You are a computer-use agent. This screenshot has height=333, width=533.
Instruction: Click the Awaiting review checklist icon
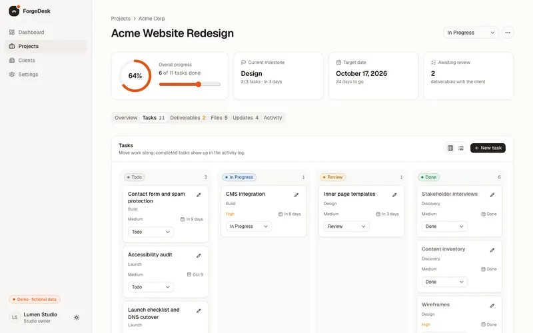click(434, 63)
